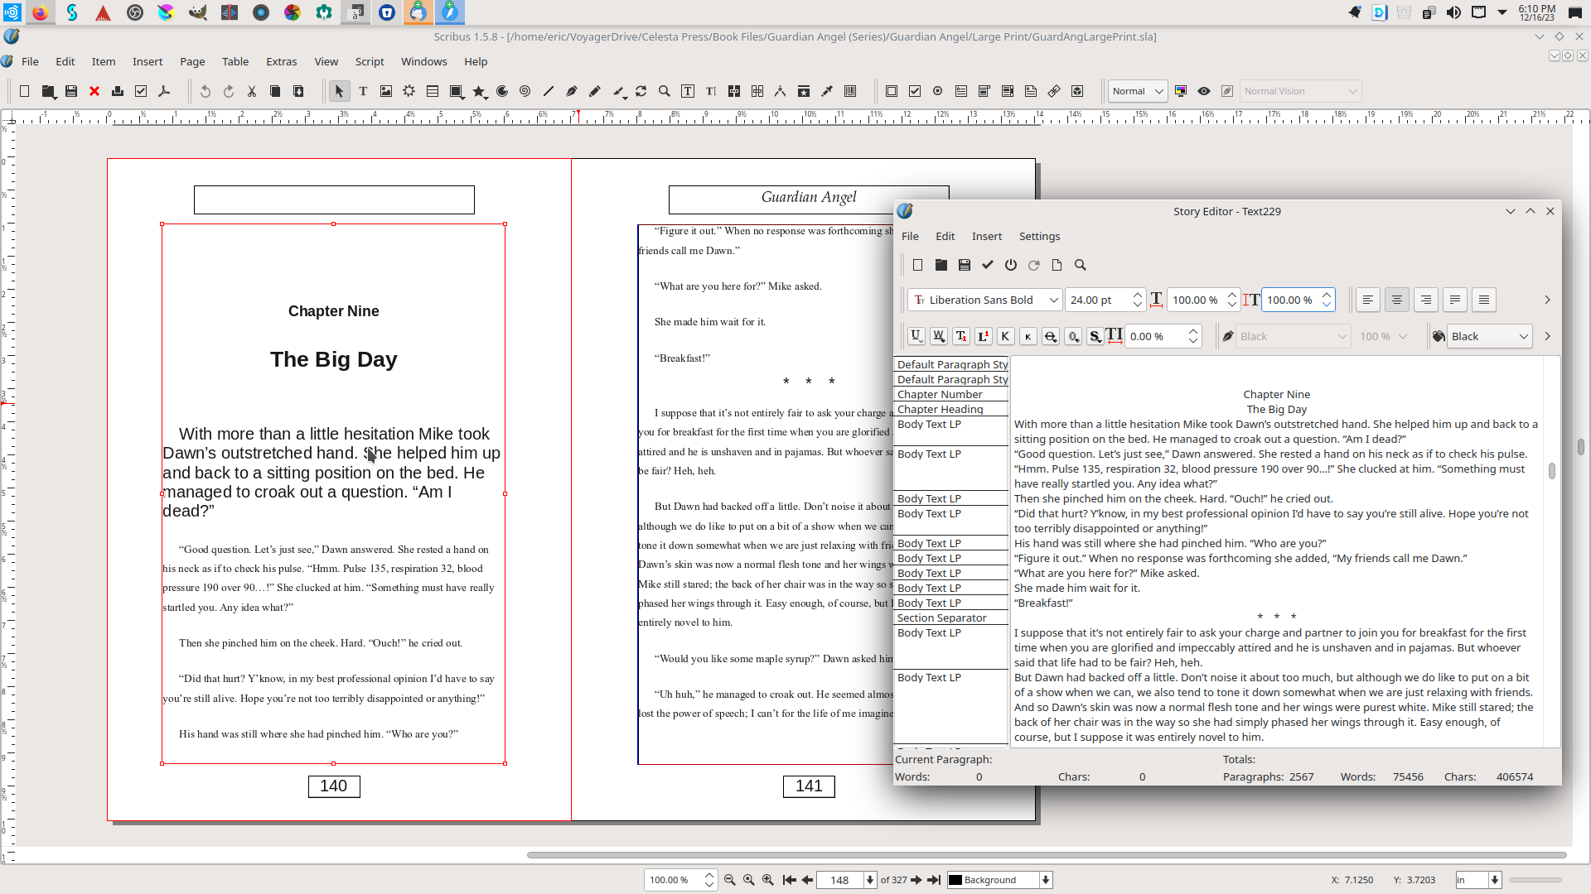
Task: Select the Eye Dropper tool
Action: pos(827,91)
